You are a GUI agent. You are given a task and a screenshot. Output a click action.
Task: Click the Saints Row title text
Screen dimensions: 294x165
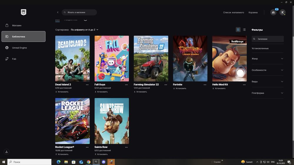[x=101, y=147]
